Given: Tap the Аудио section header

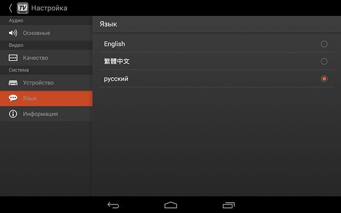Looking at the screenshot, I should click(x=16, y=20).
